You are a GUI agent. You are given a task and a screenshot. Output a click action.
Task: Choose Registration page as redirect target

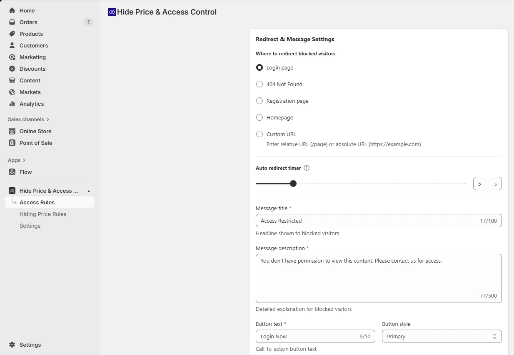[x=259, y=101]
